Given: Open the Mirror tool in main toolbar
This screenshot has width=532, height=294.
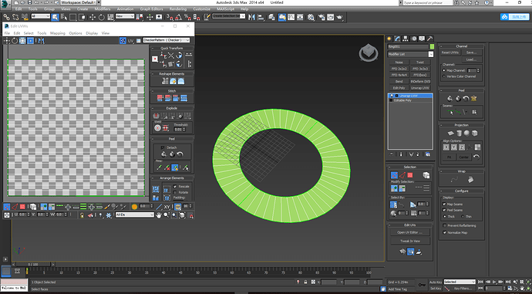Looking at the screenshot, I should [x=251, y=17].
